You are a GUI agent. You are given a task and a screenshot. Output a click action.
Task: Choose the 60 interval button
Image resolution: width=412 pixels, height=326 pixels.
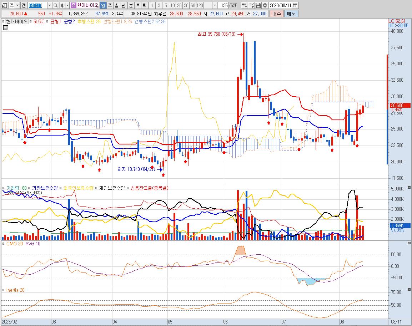(193, 5)
